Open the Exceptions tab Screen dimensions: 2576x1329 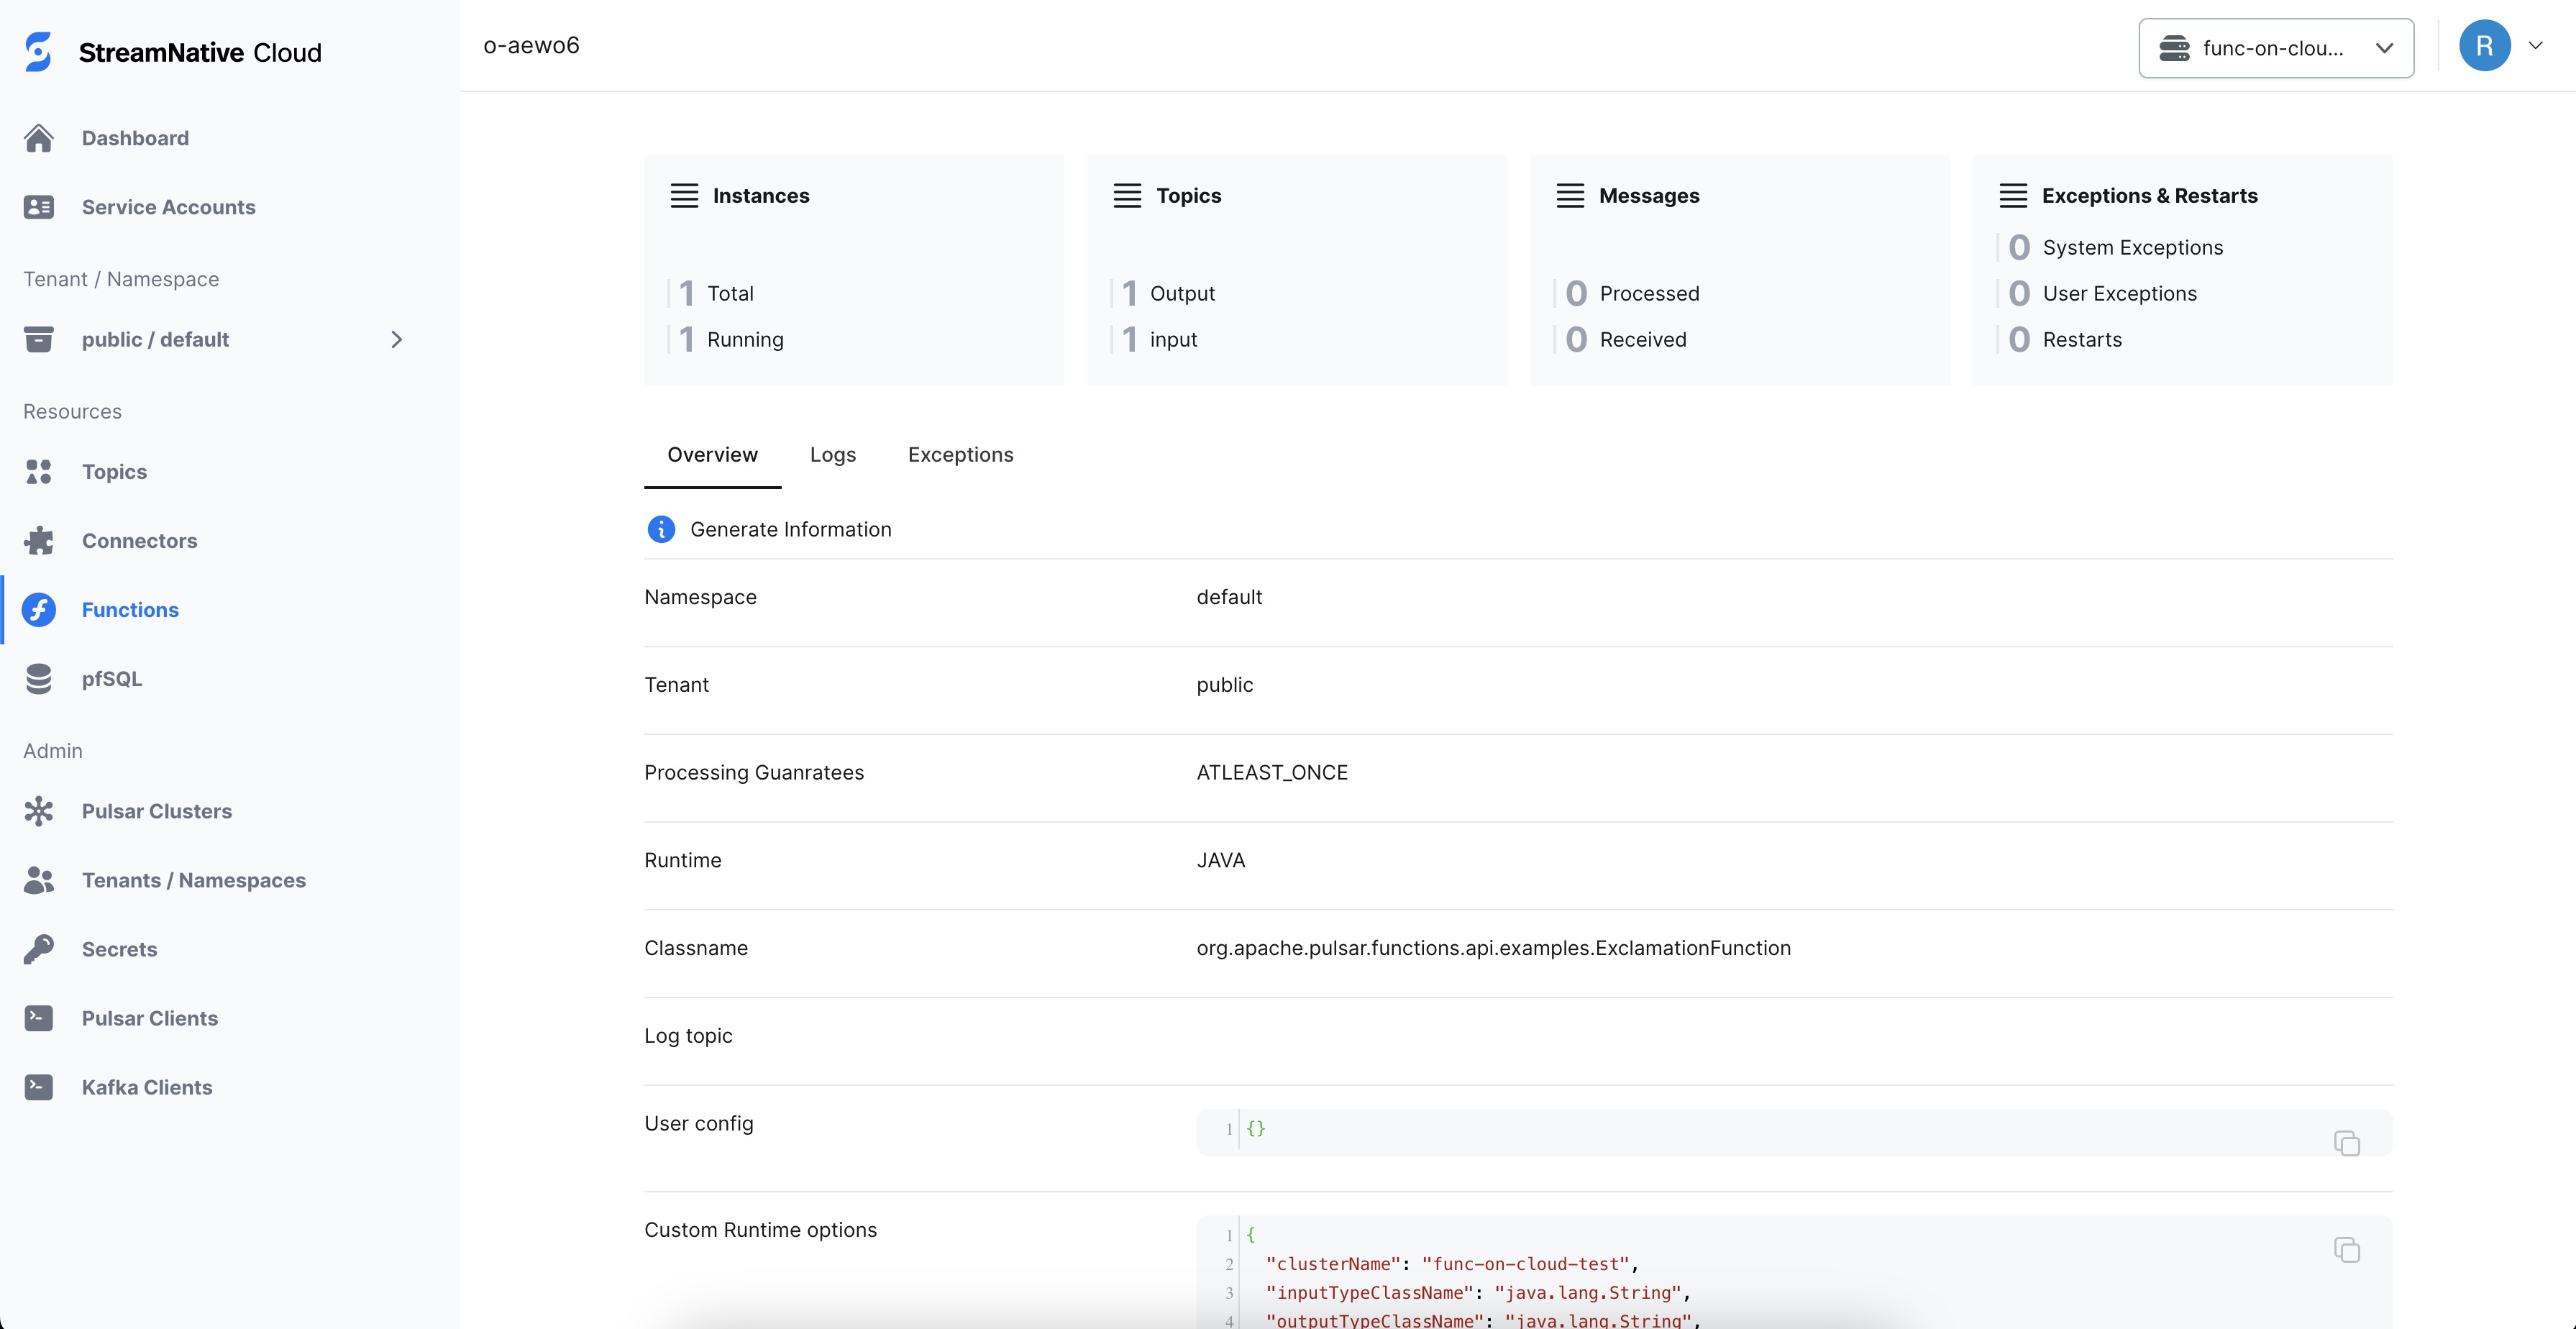(x=960, y=454)
